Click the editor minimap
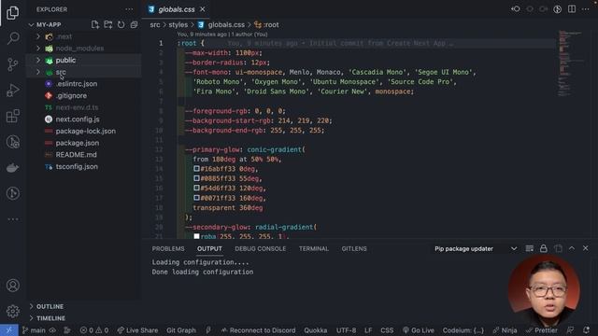The image size is (598, 336). pyautogui.click(x=571, y=63)
